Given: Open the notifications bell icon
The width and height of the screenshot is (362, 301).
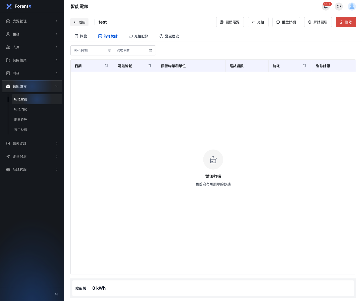Looking at the screenshot, I should tap(326, 7).
